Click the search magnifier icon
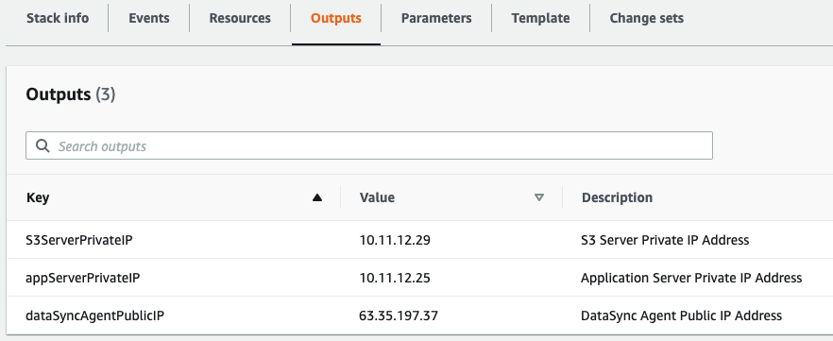Image resolution: width=833 pixels, height=341 pixels. tap(42, 146)
